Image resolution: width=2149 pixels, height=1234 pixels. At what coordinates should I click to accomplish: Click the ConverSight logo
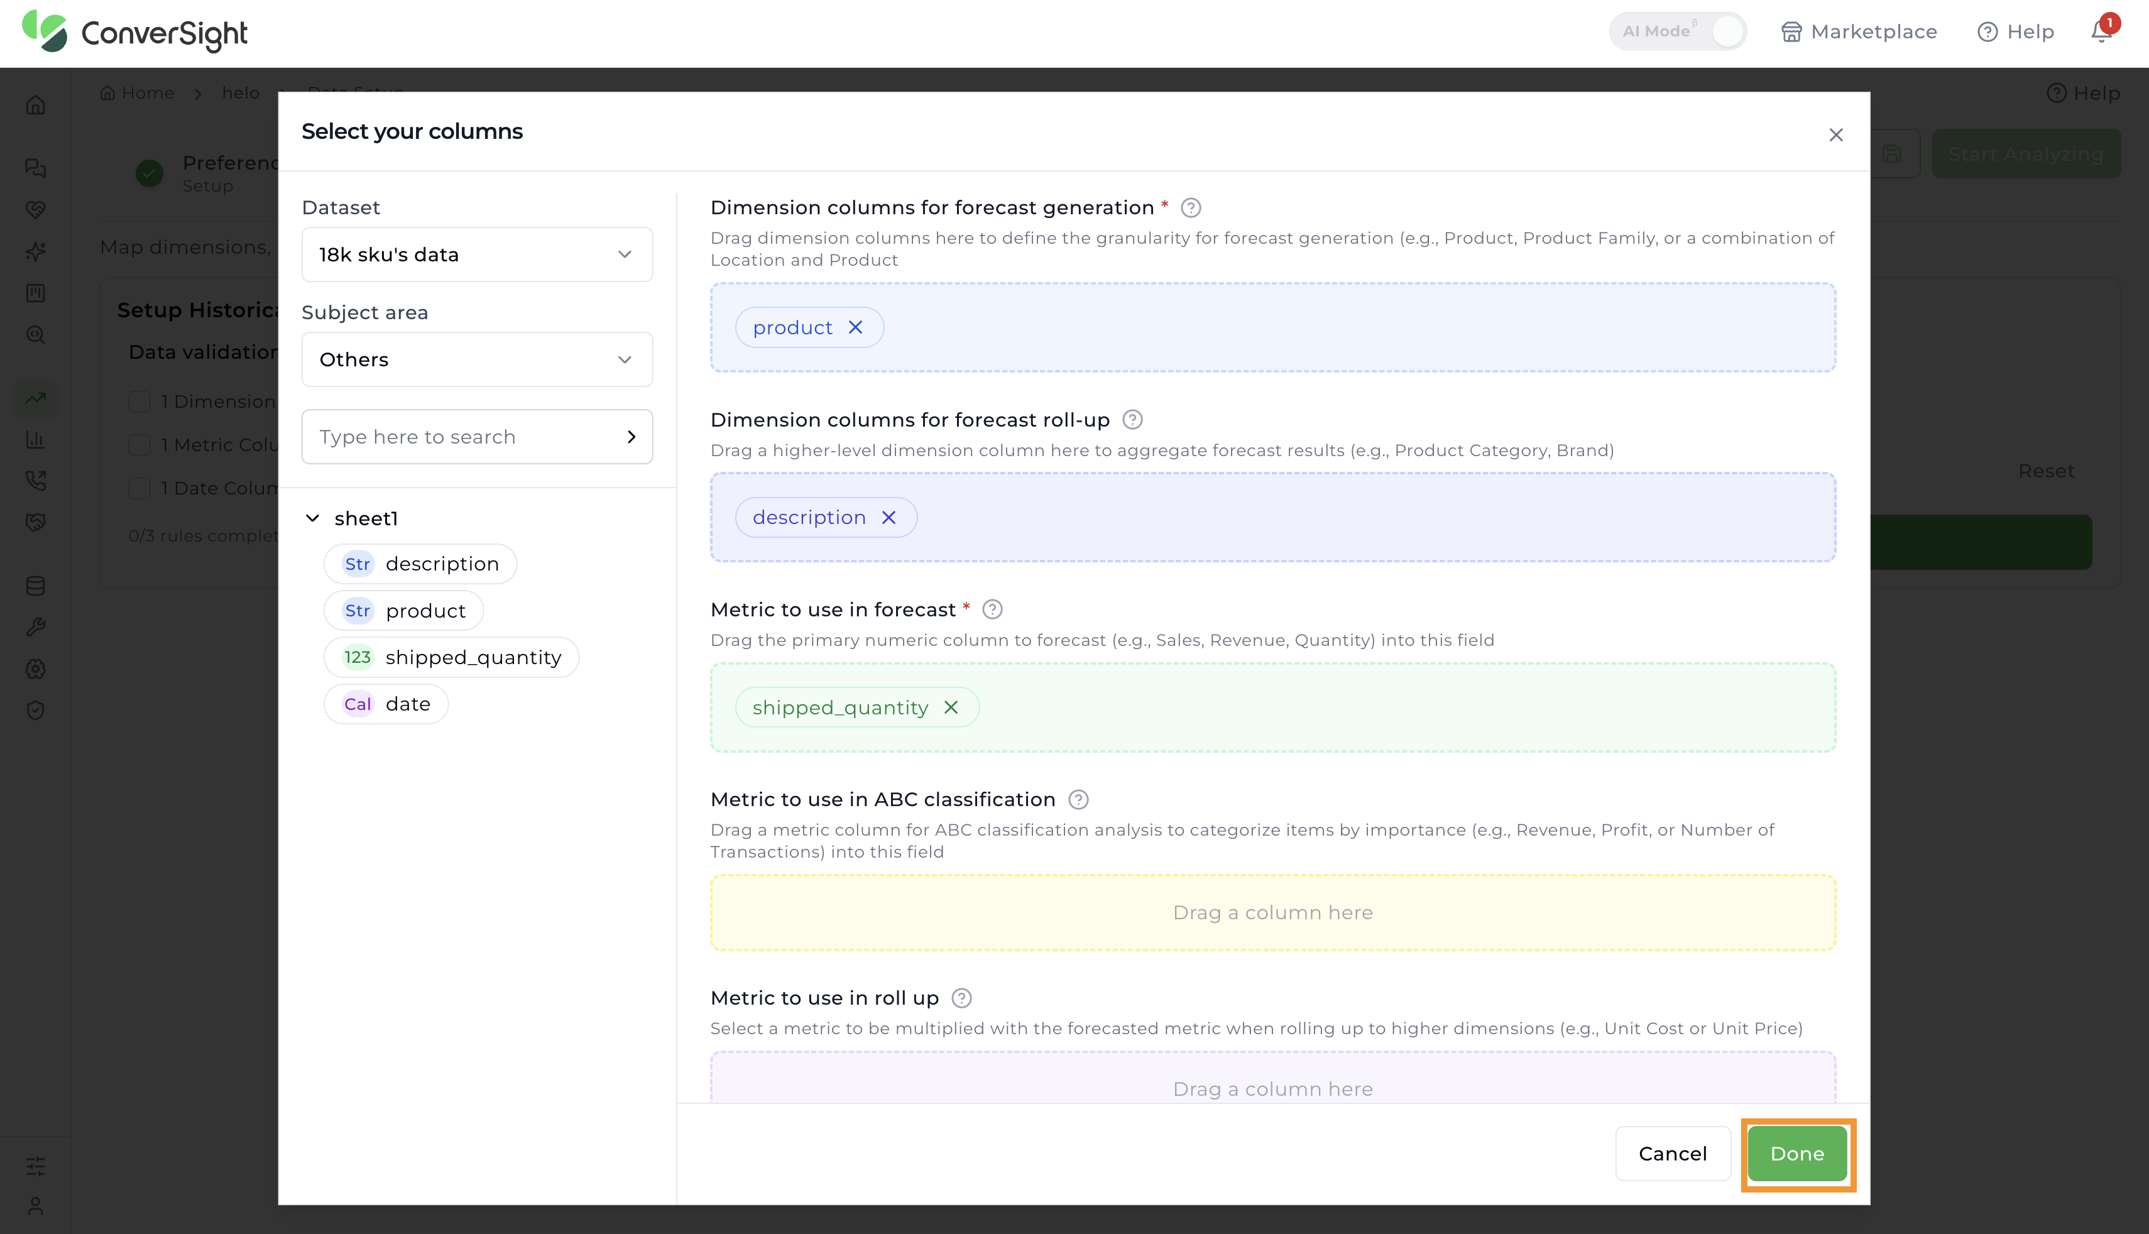pos(134,32)
